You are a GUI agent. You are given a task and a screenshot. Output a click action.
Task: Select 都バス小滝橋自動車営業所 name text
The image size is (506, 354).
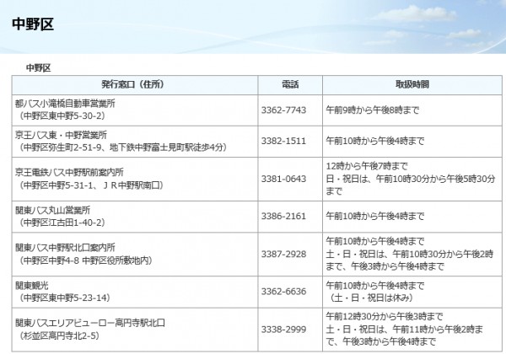tap(65, 104)
